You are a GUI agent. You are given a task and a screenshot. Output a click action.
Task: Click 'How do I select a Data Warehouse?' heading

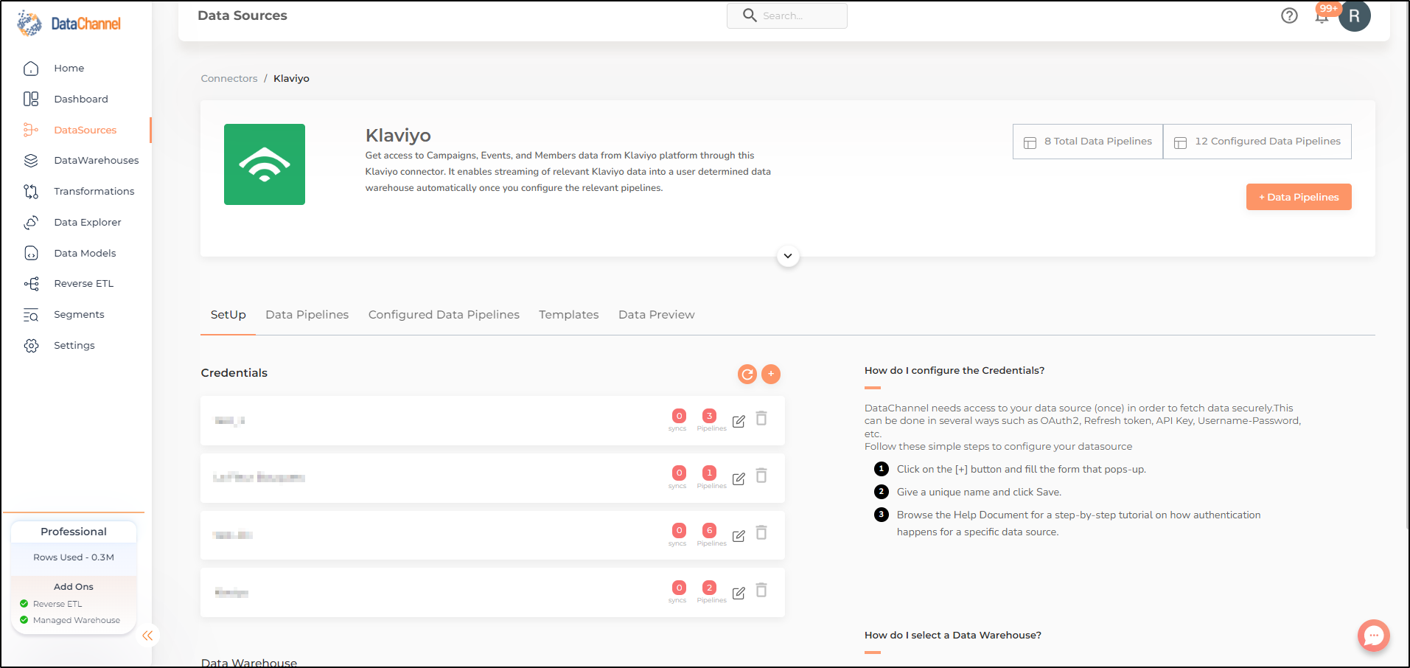pyautogui.click(x=953, y=636)
